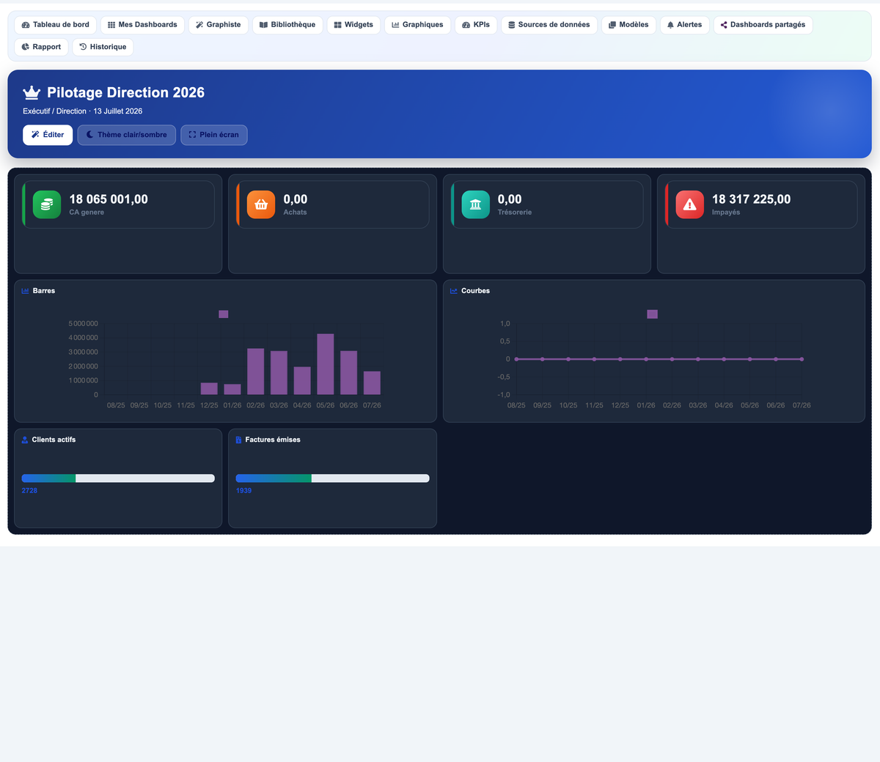Click the line chart icon next to Courbes

click(453, 291)
